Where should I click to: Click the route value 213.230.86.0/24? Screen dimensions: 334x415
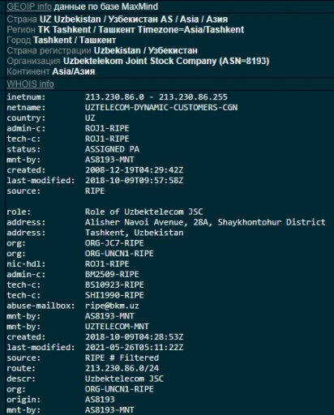point(122,368)
